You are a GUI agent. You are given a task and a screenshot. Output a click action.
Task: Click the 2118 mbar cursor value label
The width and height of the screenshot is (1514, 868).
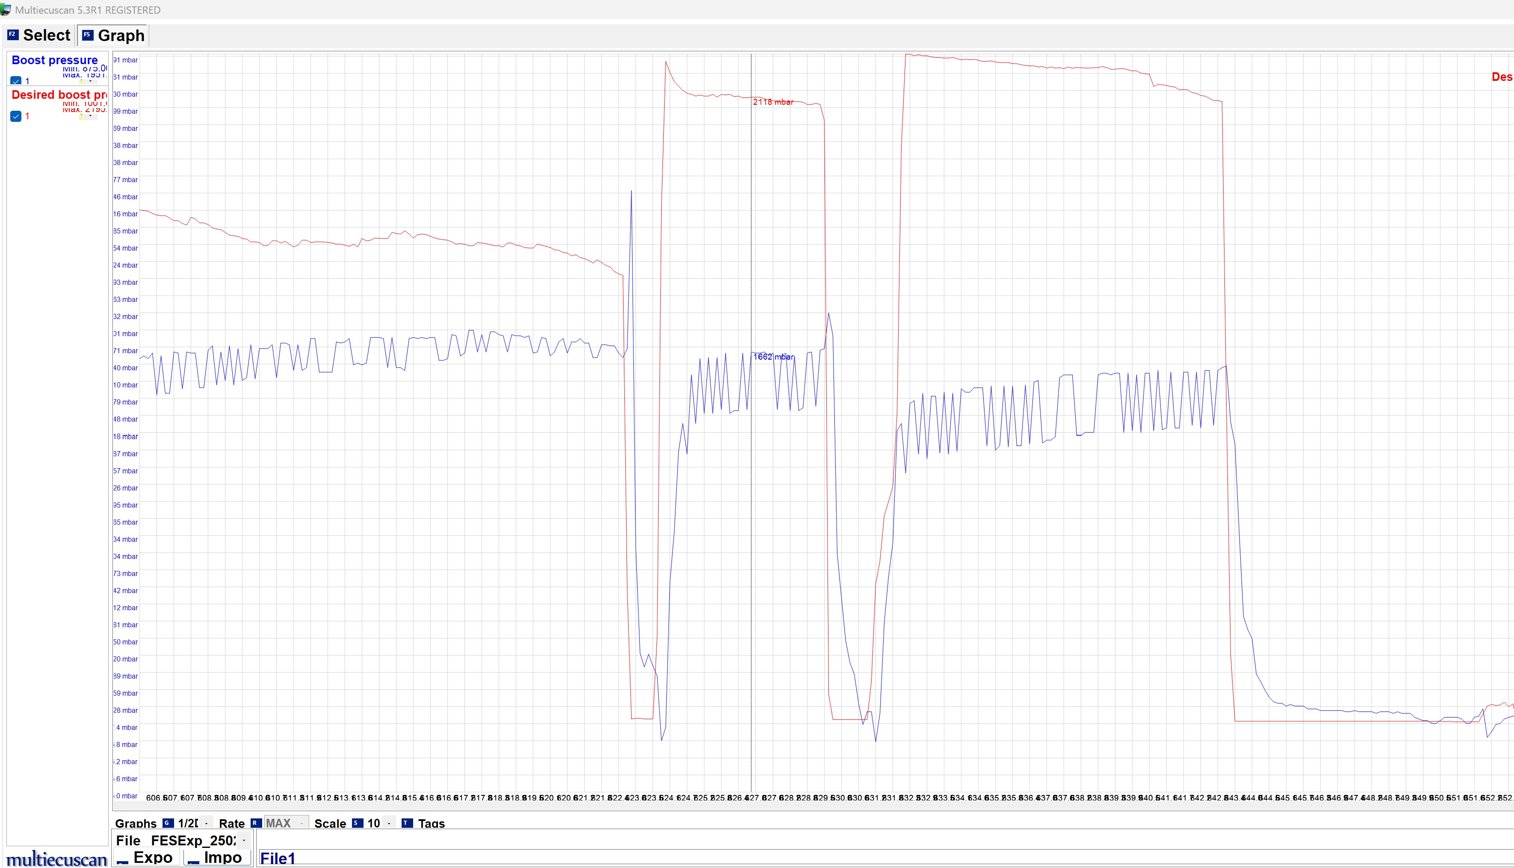pos(773,102)
